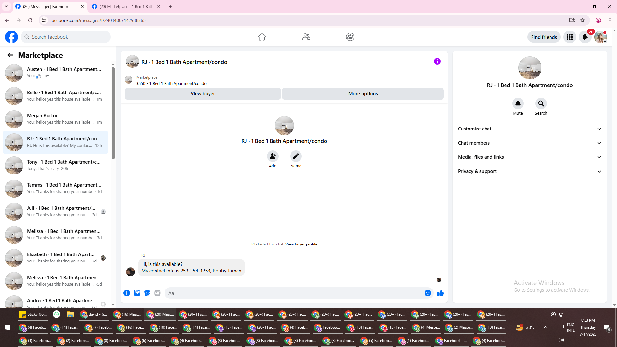Screen dimensions: 617x347
Task: Open a new Chrome tab
Action: click(x=170, y=6)
